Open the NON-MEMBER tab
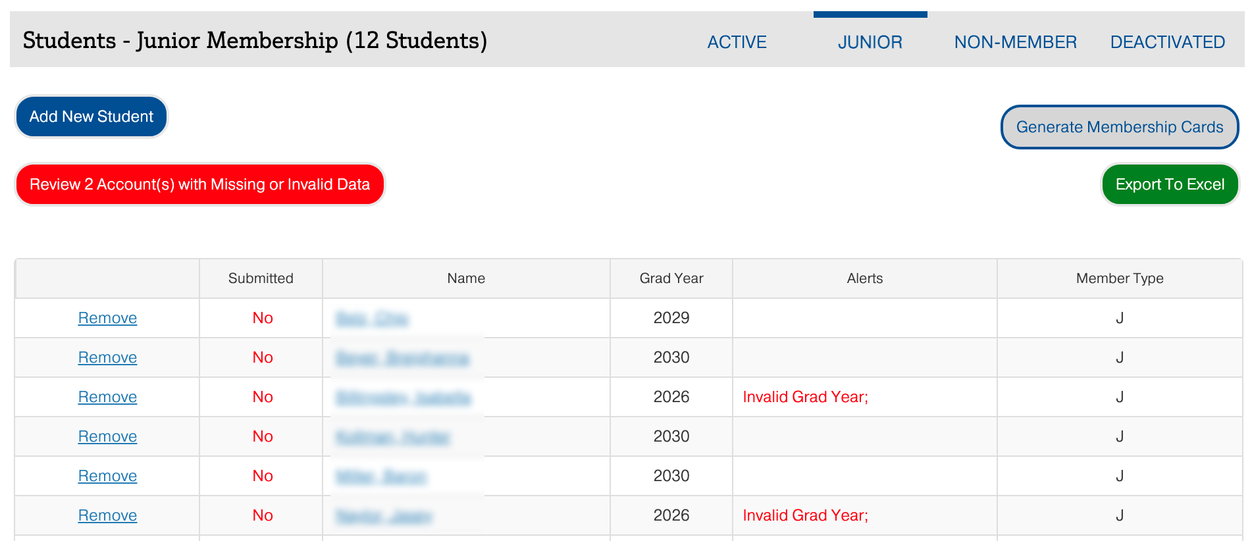 pyautogui.click(x=1015, y=42)
